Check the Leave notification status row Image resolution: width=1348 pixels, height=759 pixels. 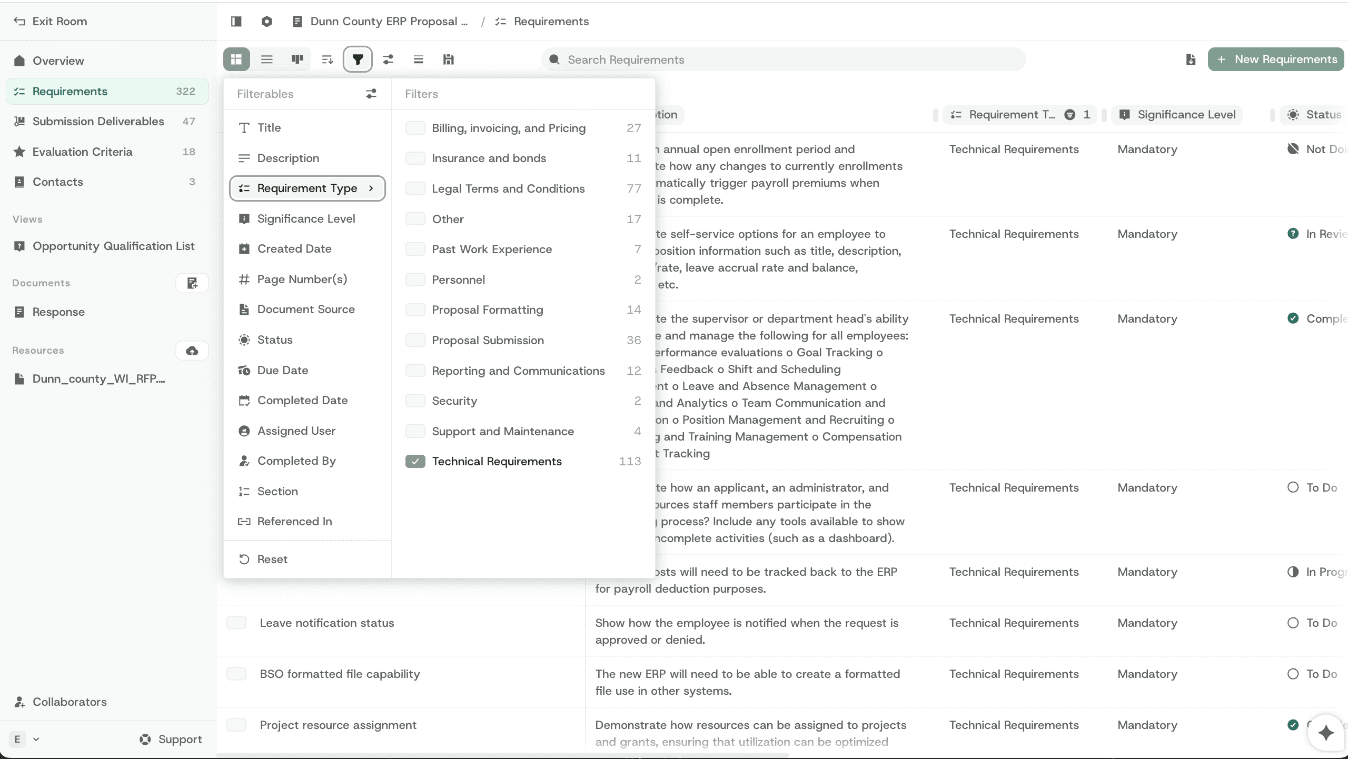tap(236, 623)
